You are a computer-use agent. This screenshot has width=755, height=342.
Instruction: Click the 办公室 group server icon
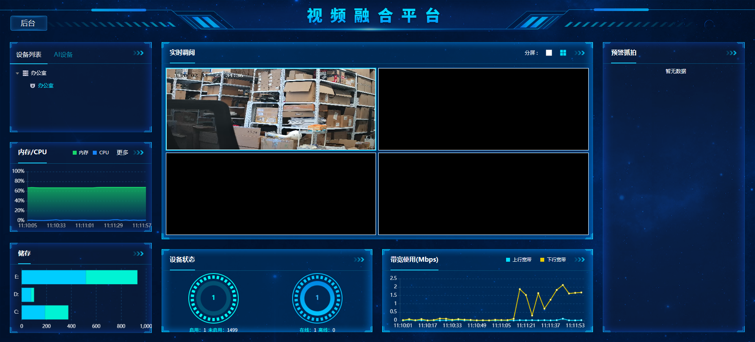pos(26,73)
